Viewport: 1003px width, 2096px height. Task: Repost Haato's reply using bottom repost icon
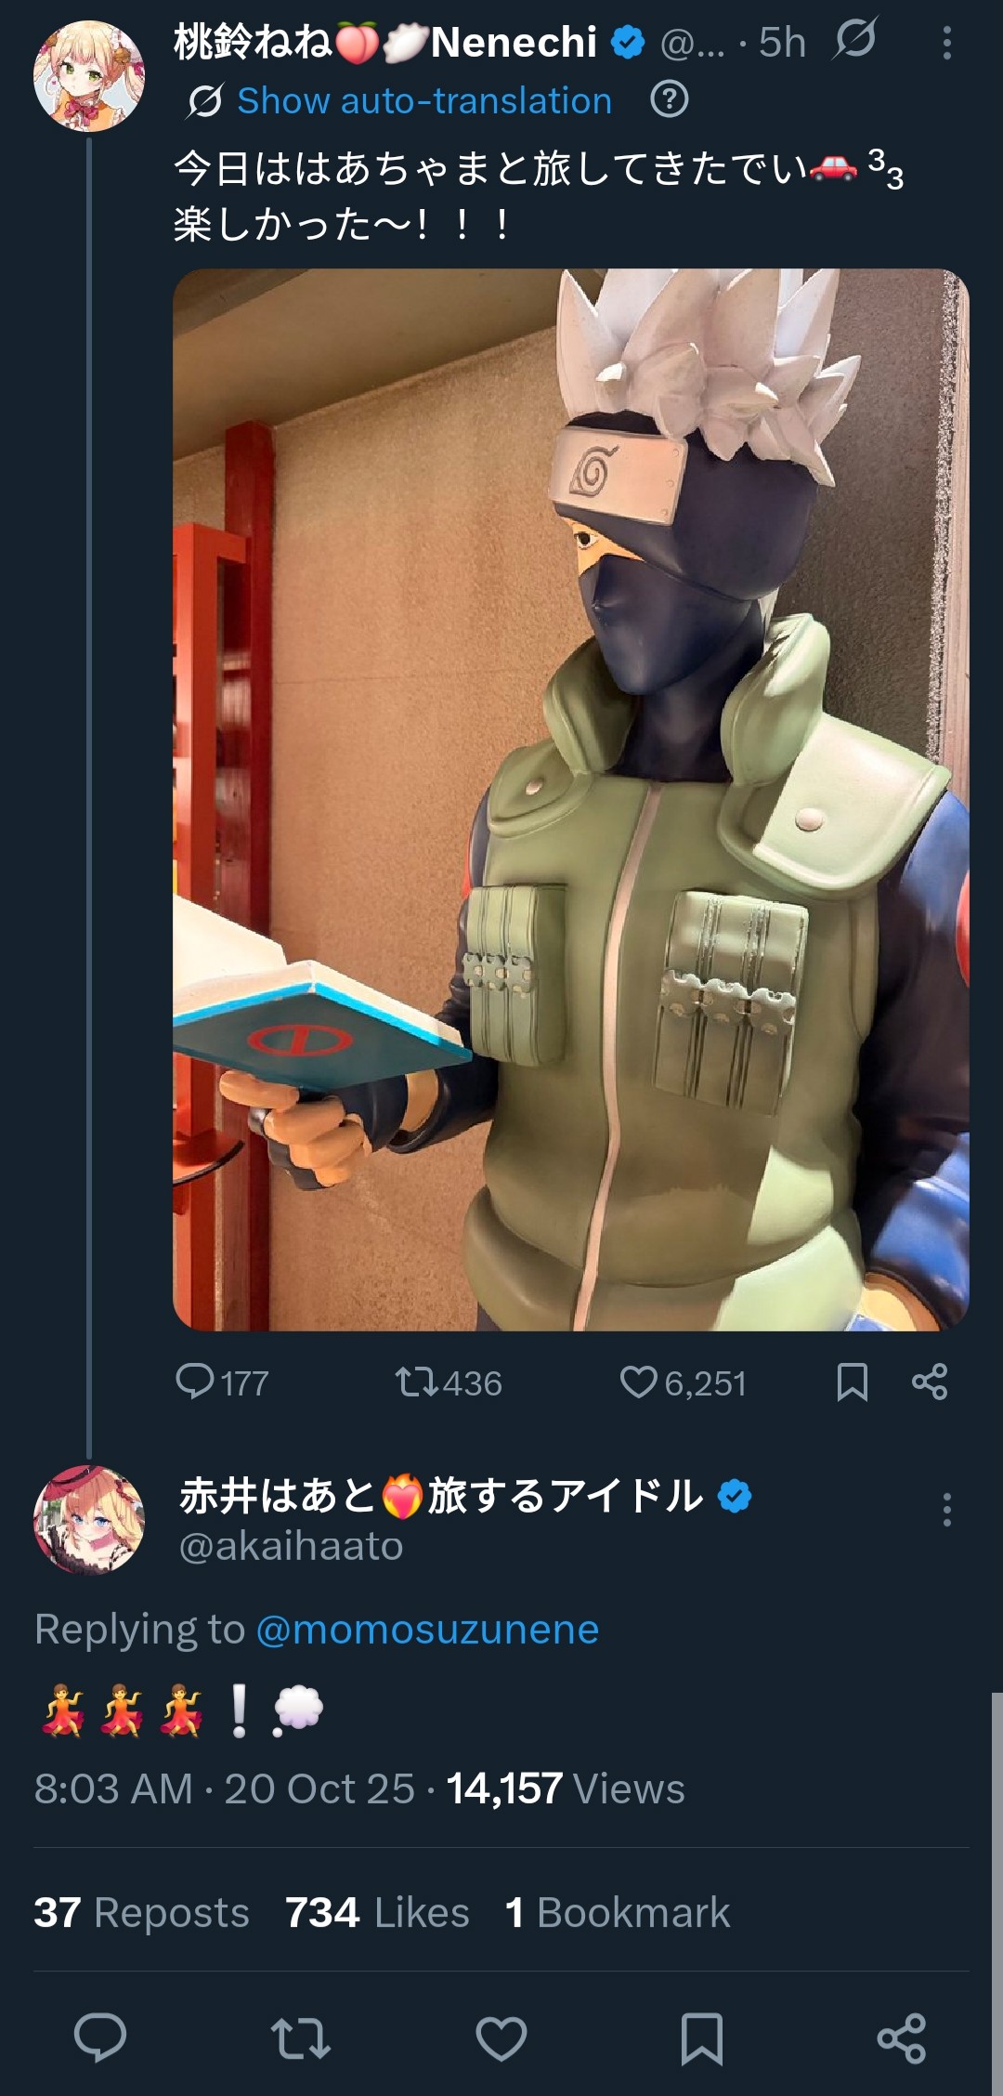point(300,2038)
